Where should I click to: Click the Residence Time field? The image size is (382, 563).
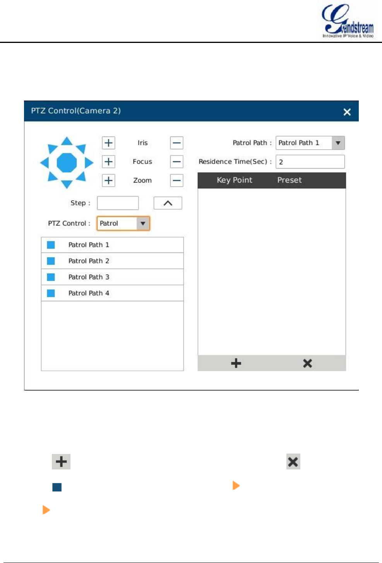click(310, 162)
